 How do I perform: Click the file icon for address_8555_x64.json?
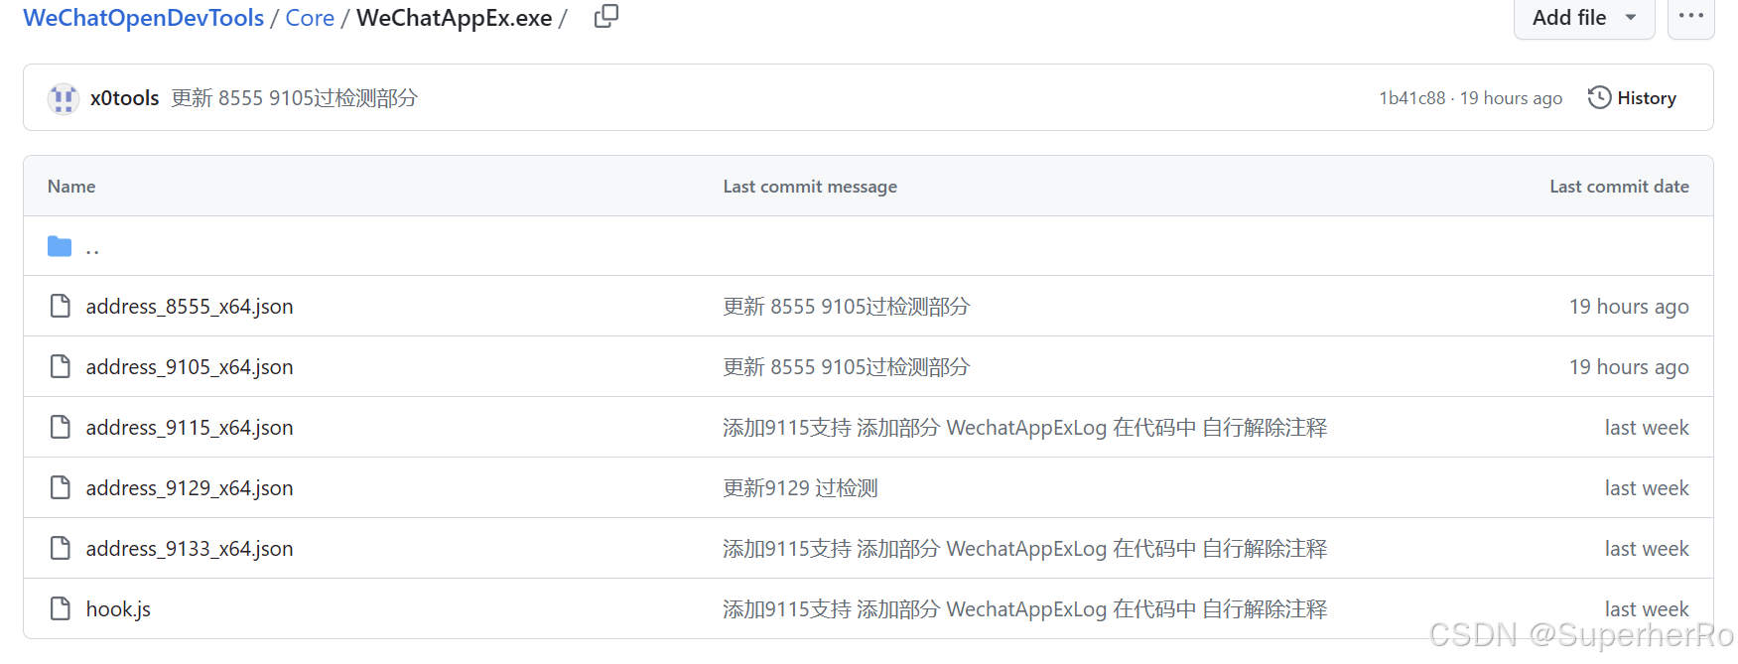[61, 306]
